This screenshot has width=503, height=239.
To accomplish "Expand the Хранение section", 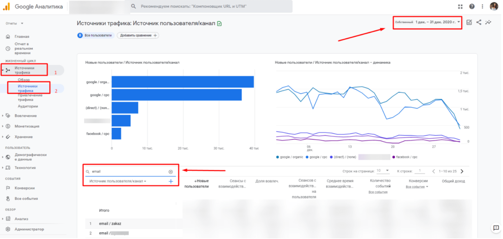I will (x=2, y=137).
